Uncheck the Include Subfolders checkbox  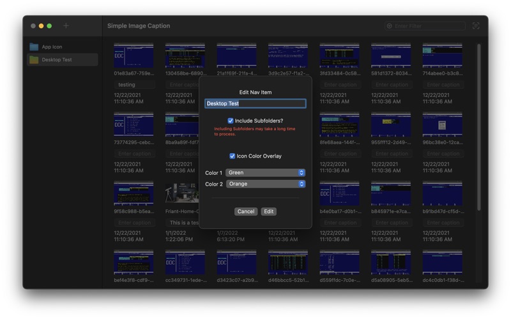tap(231, 121)
